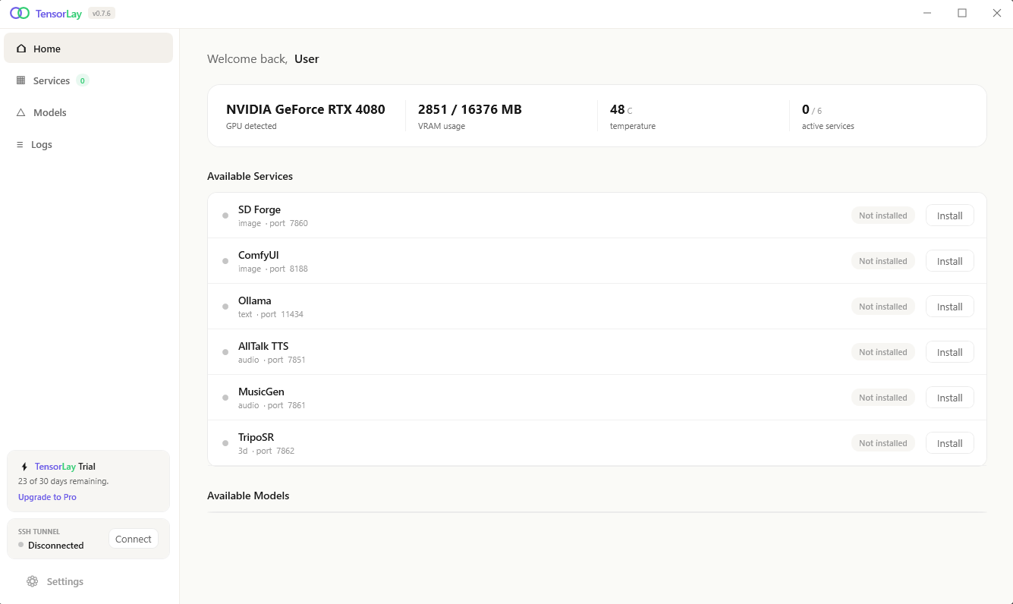
Task: Follow the Upgrade to Pro link
Action: click(x=47, y=497)
